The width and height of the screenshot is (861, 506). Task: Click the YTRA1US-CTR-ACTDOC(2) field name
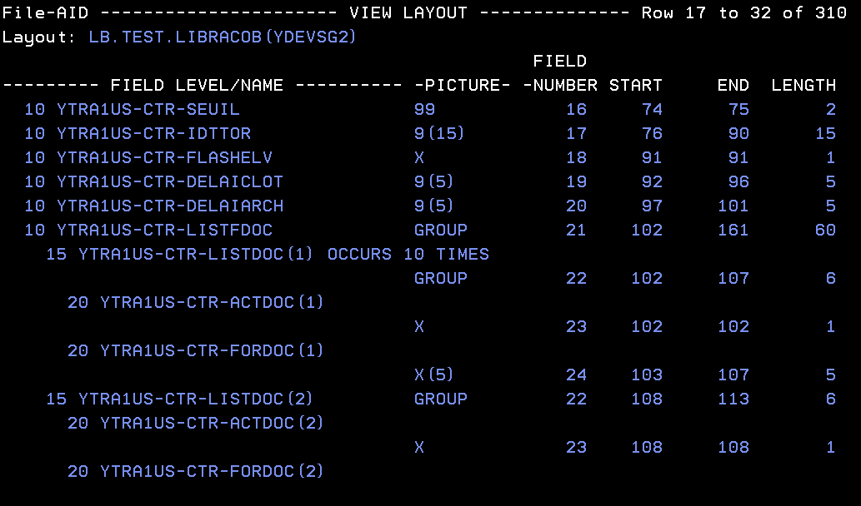[212, 424]
